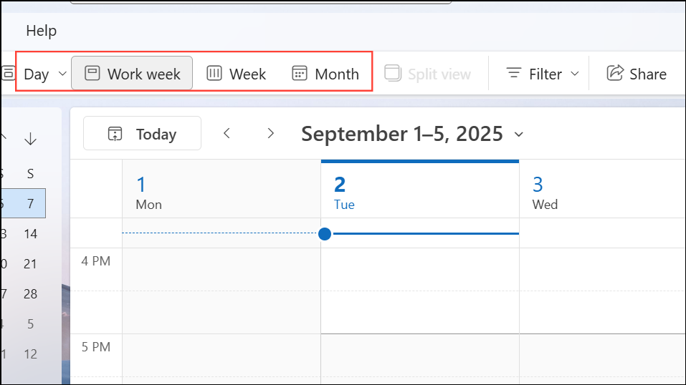The image size is (686, 385).
Task: Click the Share calendar icon
Action: (615, 73)
